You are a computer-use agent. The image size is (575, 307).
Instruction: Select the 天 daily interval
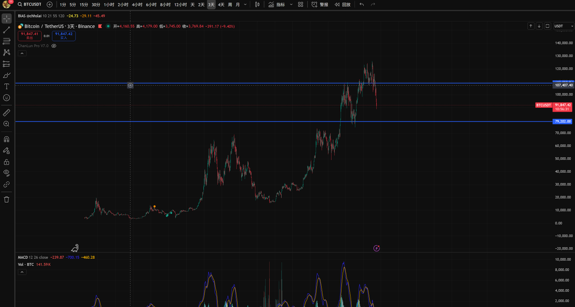193,4
